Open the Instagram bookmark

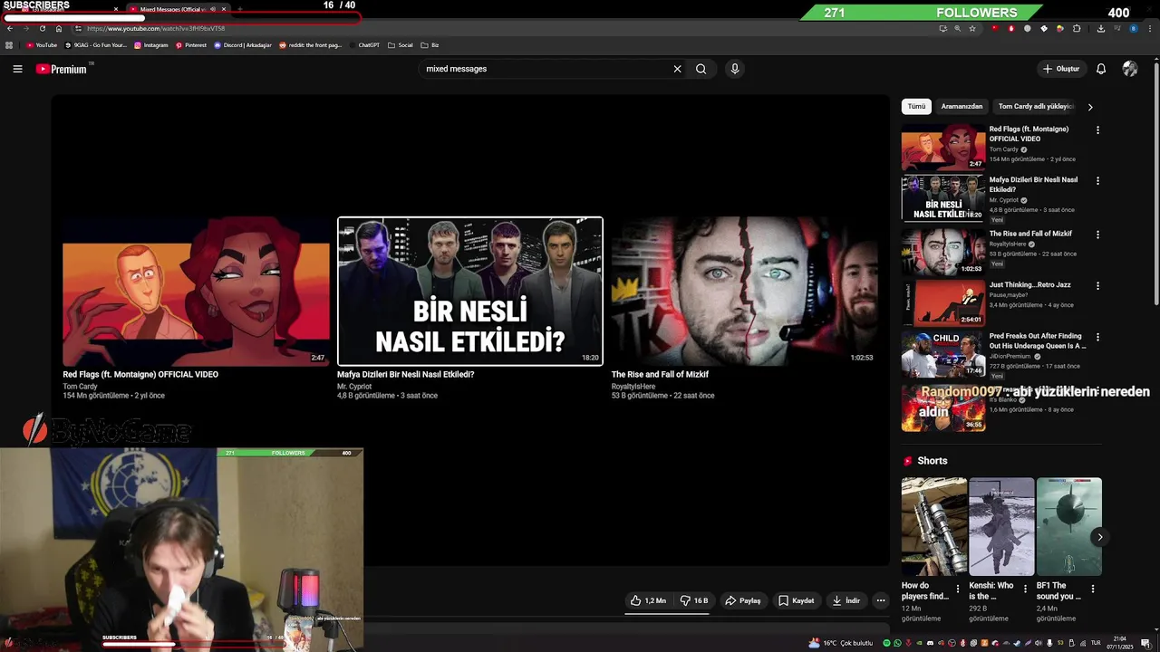[151, 45]
